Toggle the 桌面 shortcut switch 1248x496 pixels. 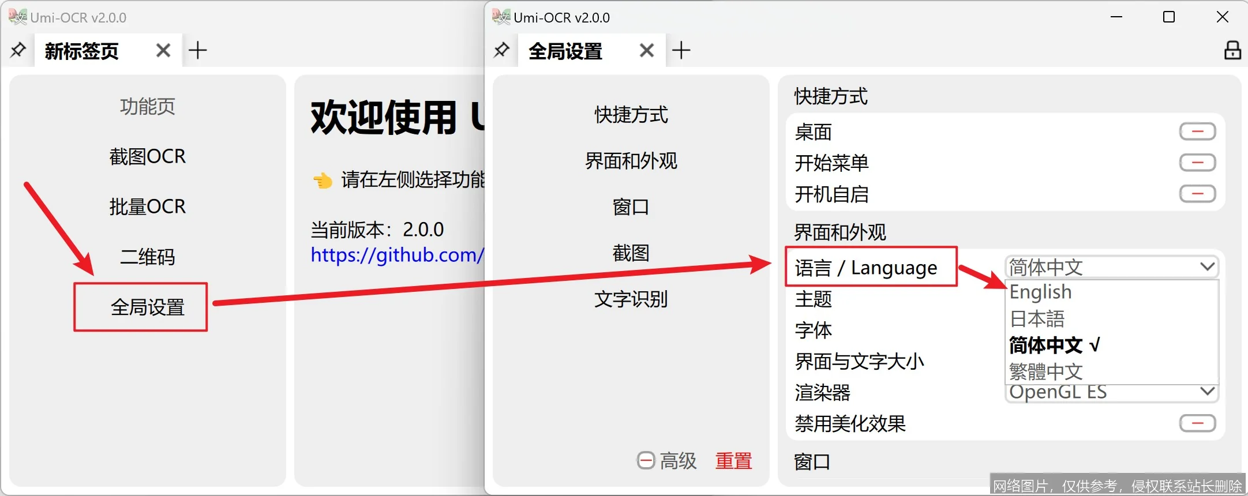(x=1197, y=131)
